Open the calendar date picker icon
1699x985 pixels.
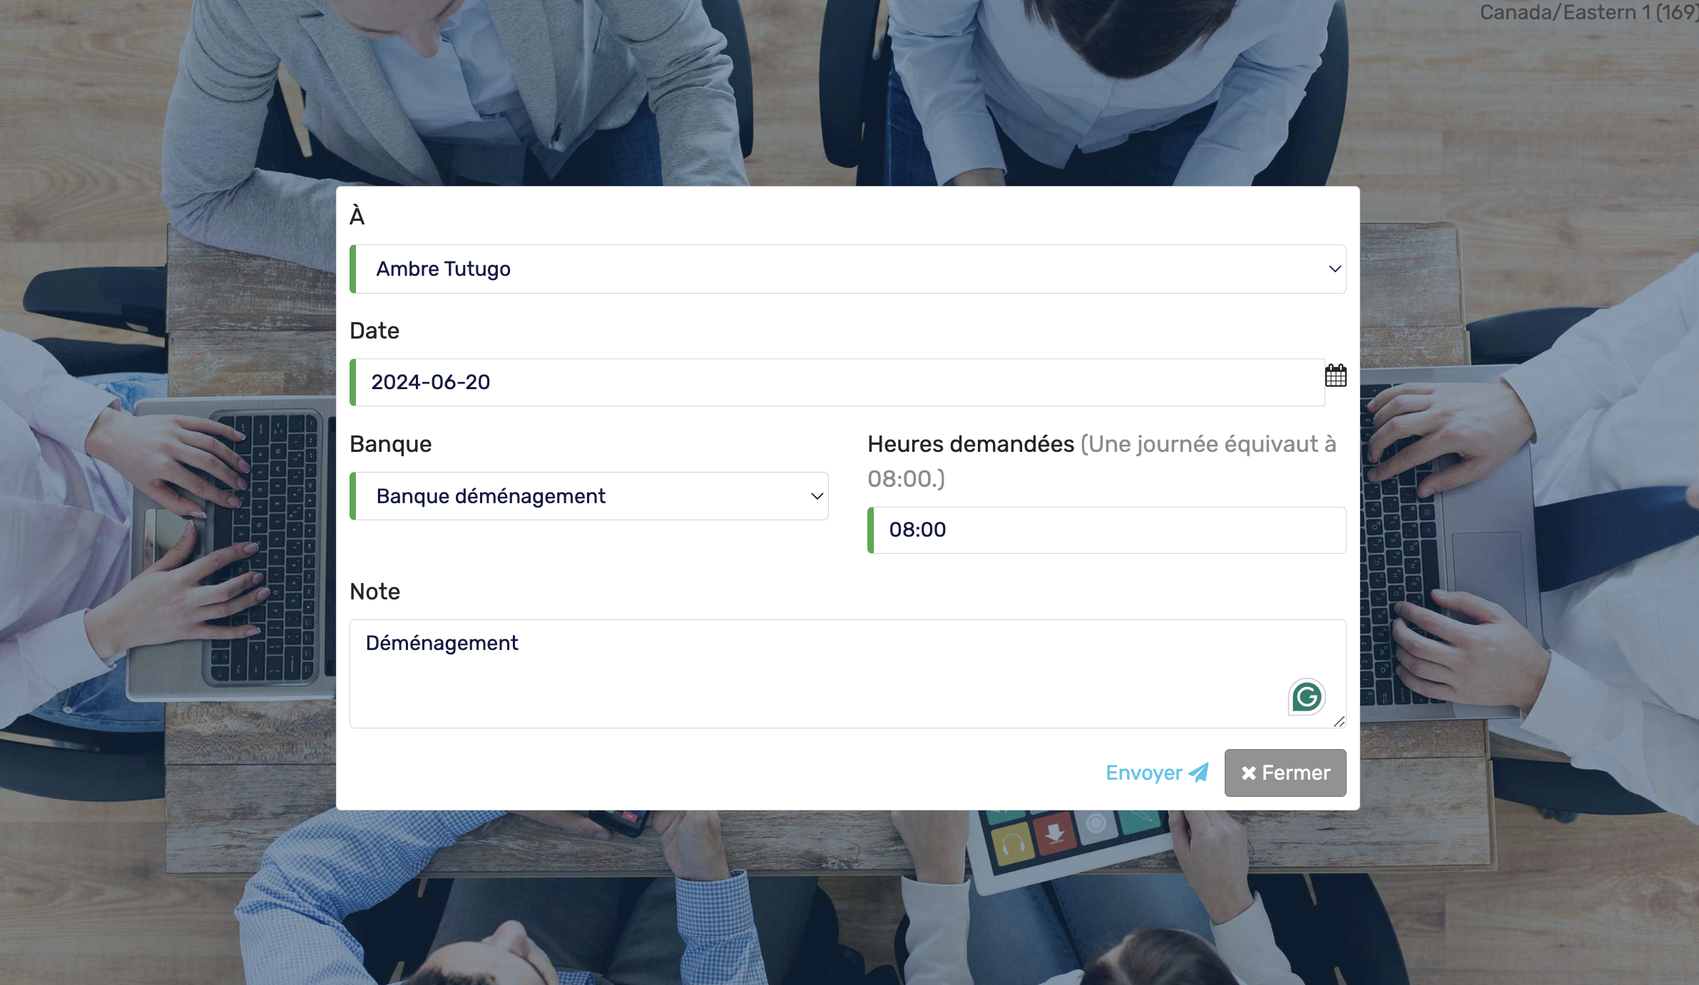click(1335, 376)
